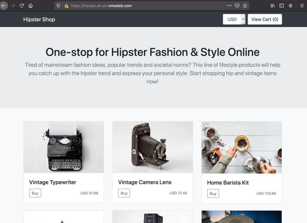
Task: Open the Hipster Shop home link
Action: 39,20
